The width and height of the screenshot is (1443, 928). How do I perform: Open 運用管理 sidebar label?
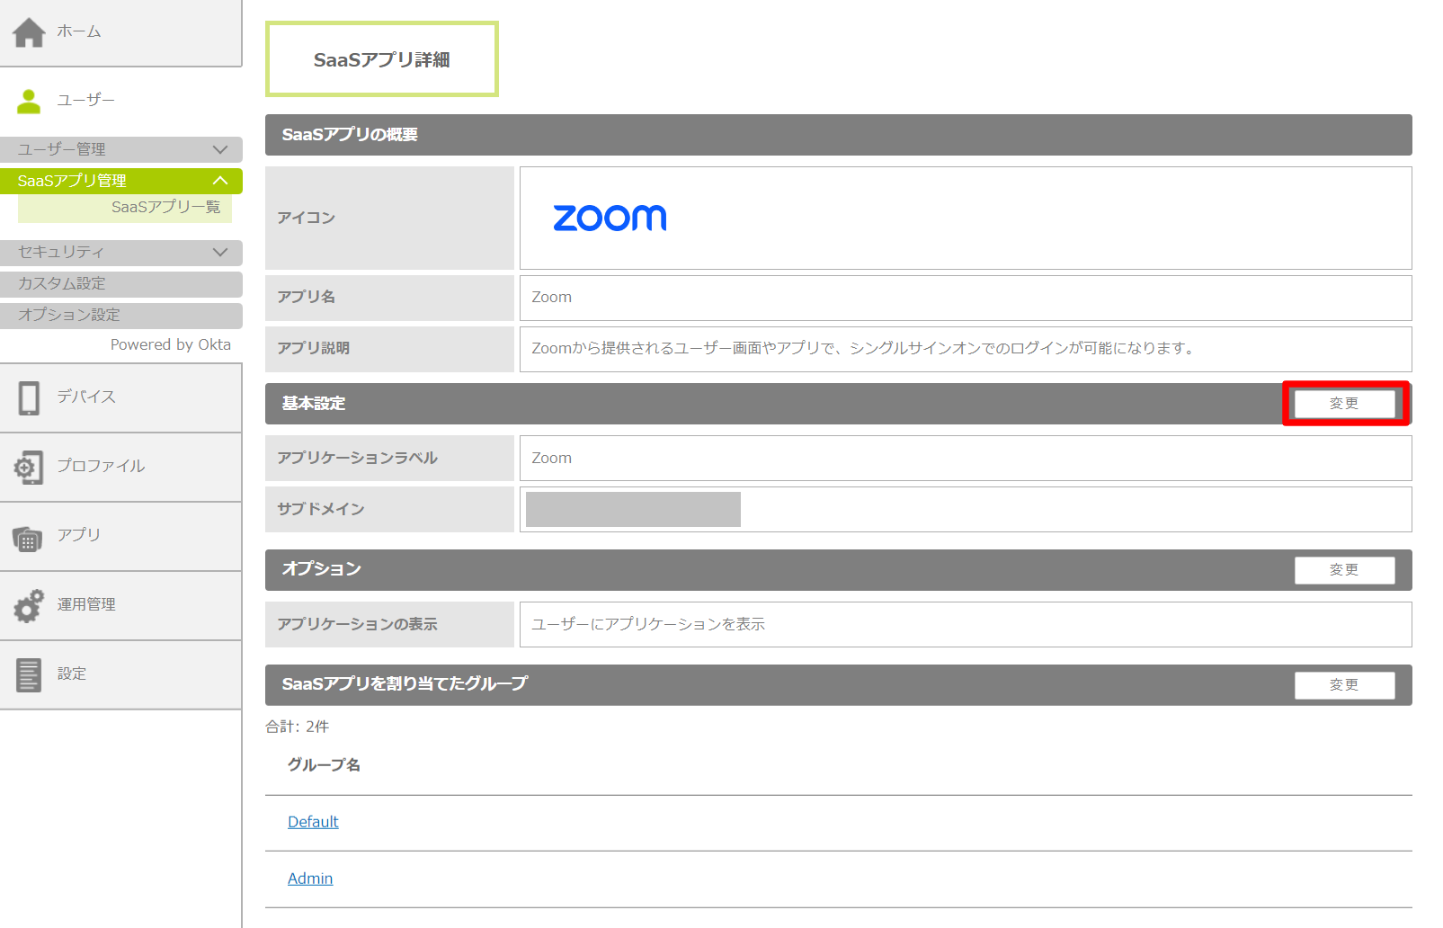point(86,604)
